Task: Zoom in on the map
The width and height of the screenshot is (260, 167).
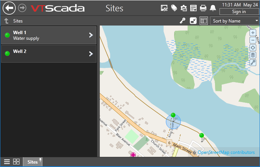Action: coord(253,33)
